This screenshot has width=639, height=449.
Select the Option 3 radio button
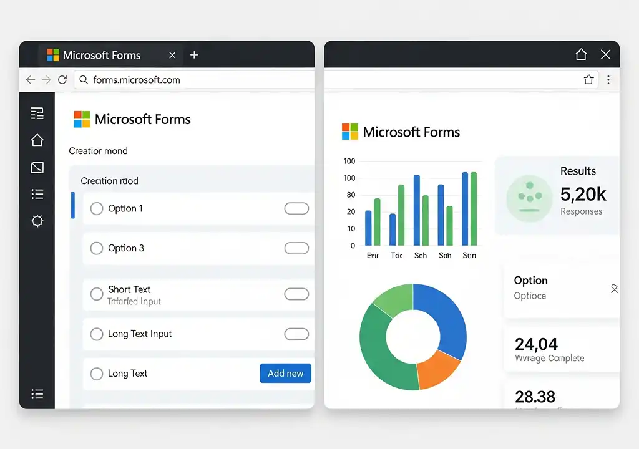97,248
